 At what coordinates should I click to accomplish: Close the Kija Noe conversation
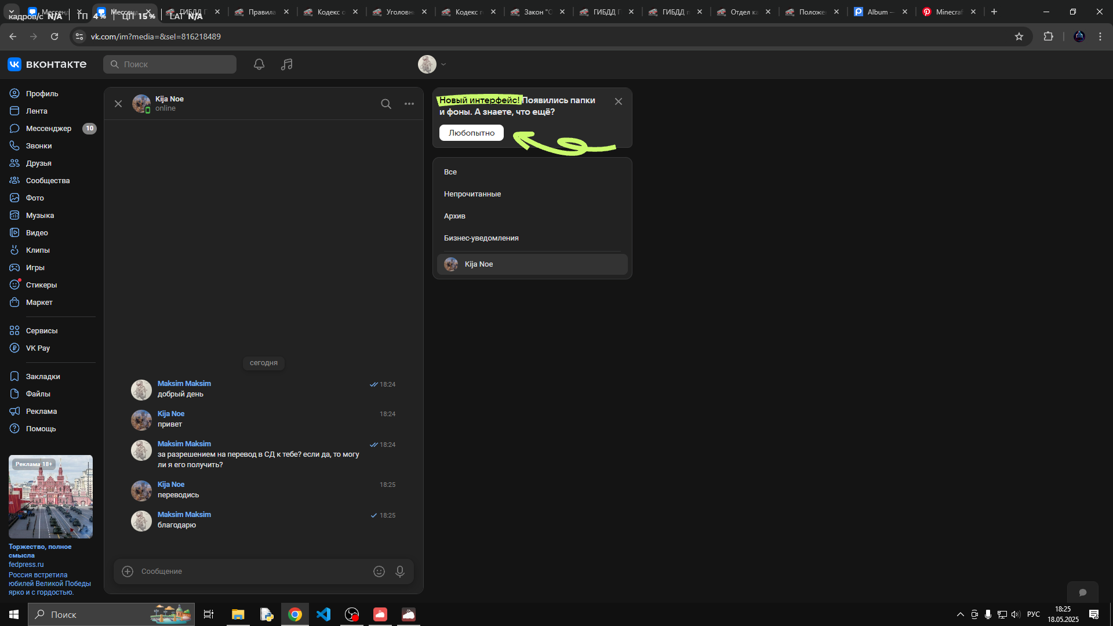point(118,104)
